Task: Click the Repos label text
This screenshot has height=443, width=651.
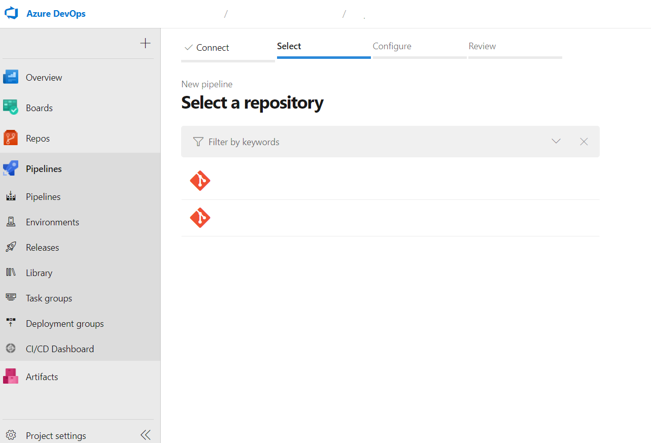Action: click(x=38, y=139)
